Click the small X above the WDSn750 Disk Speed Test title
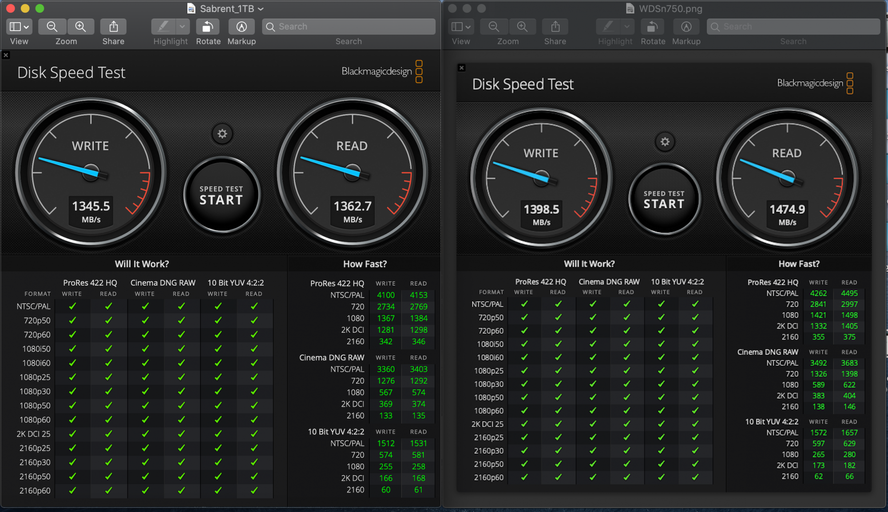The image size is (888, 512). pyautogui.click(x=462, y=68)
